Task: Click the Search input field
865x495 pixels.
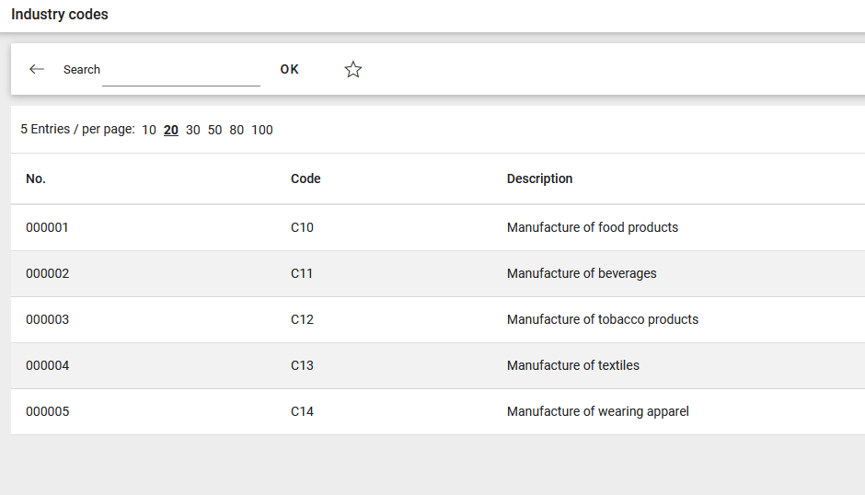Action: tap(180, 71)
